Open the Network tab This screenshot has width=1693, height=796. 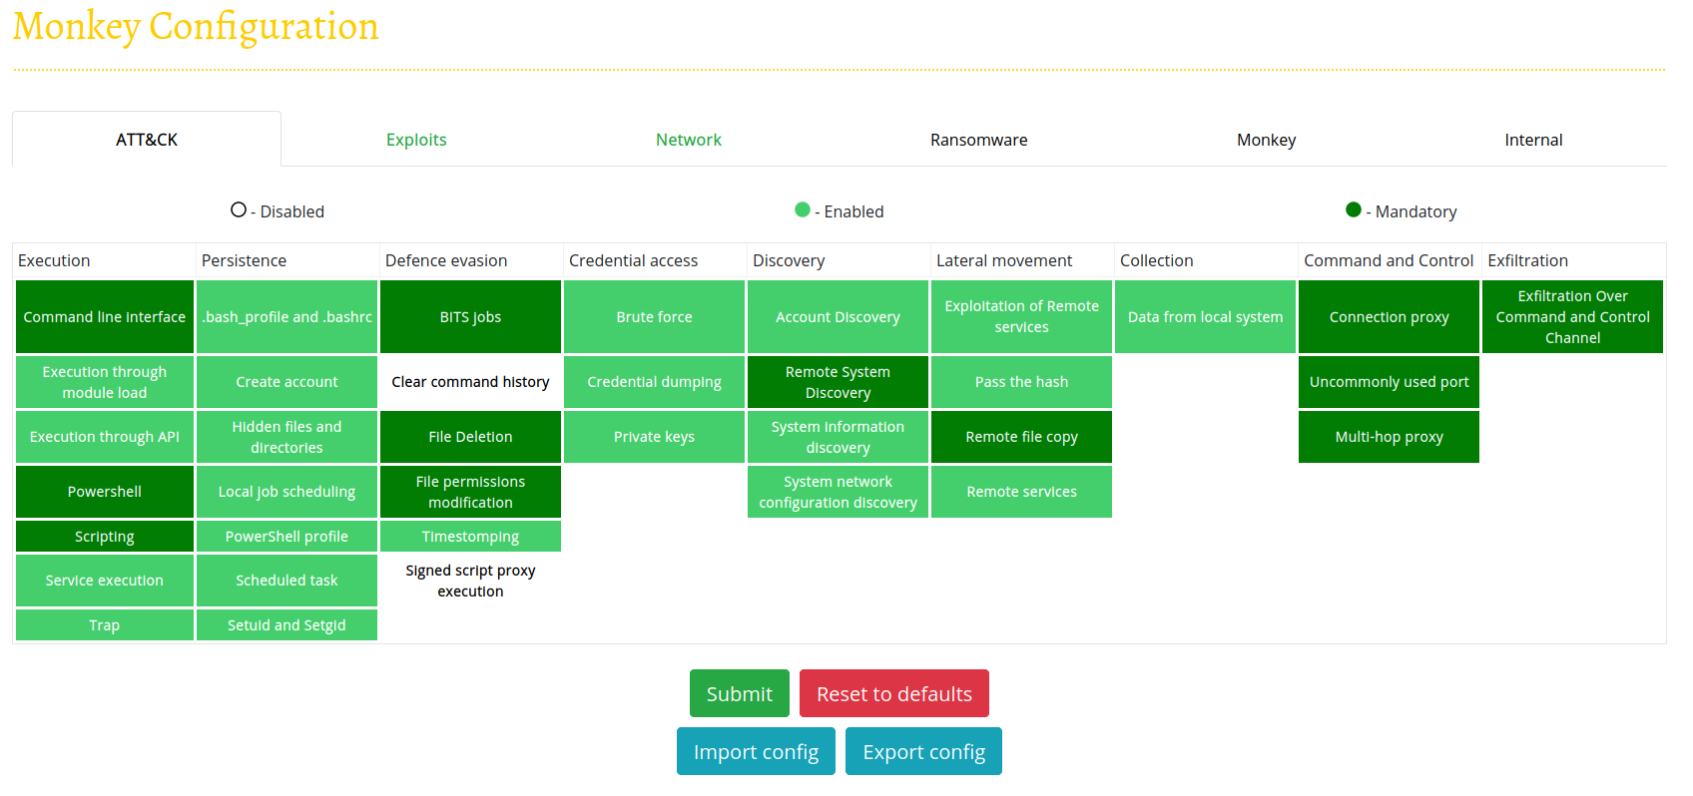click(x=689, y=140)
